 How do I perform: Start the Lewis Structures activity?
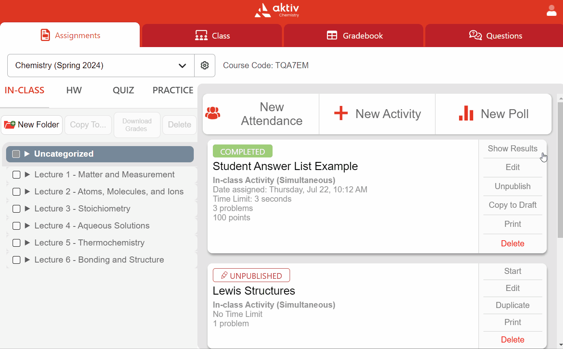(512, 271)
